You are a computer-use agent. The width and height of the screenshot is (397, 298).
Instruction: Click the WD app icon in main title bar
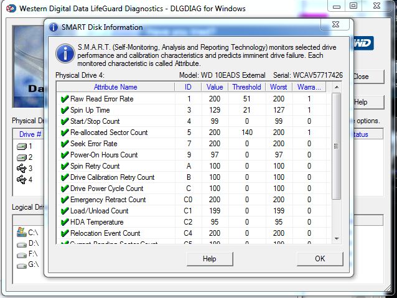11,8
